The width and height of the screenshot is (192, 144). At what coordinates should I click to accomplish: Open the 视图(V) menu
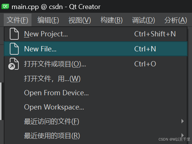(79, 20)
